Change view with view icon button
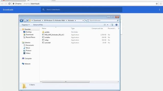The height and width of the screenshot is (91, 163). click(105, 25)
